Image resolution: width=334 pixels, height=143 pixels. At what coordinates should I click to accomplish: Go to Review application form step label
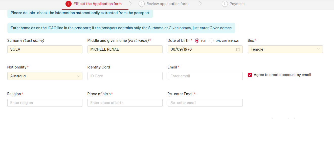click(x=167, y=4)
